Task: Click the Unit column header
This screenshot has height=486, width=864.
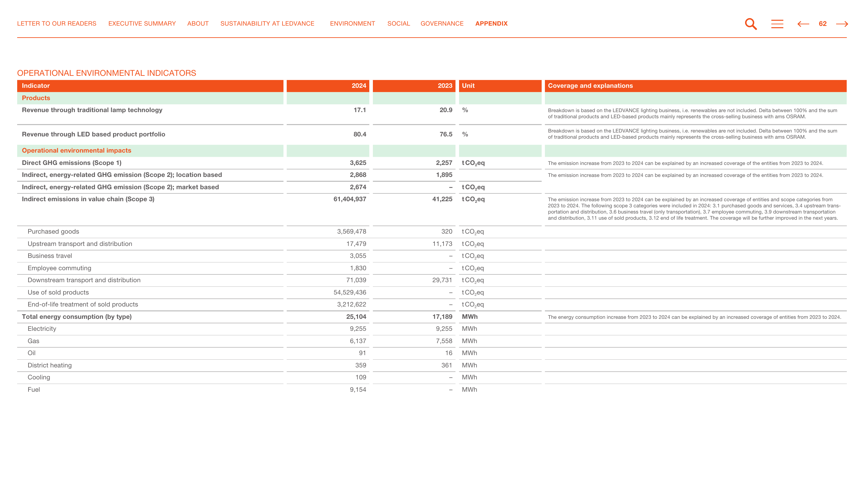Action: point(500,86)
